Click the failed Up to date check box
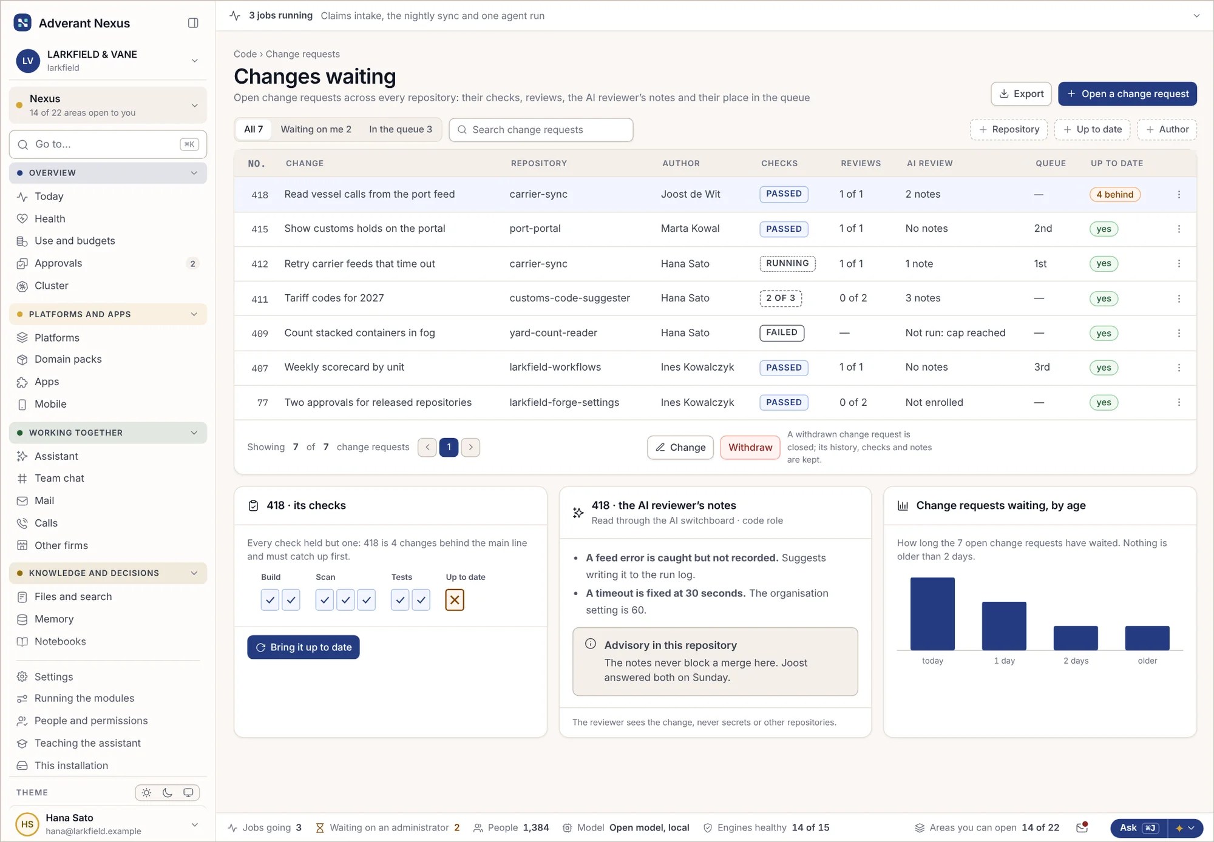The image size is (1214, 842). pos(455,600)
